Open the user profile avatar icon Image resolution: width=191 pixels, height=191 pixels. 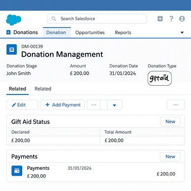(182, 19)
